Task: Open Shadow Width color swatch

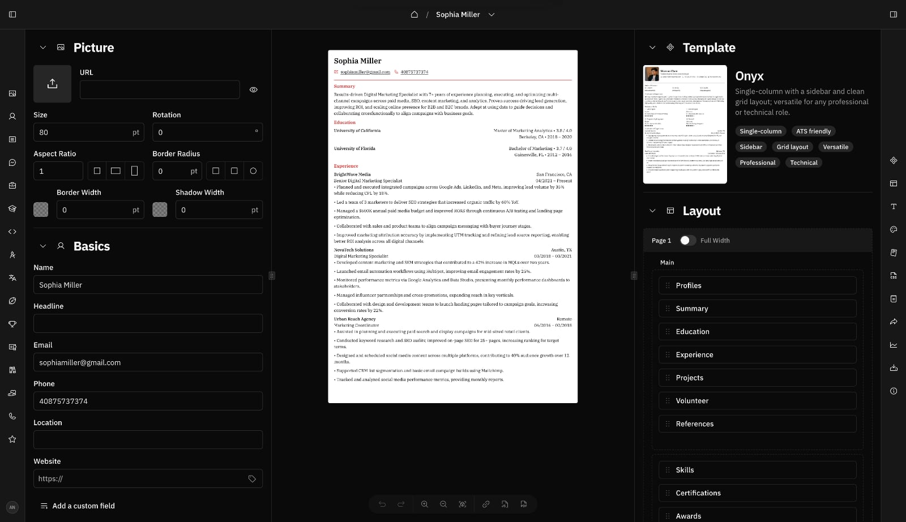Action: coord(160,209)
